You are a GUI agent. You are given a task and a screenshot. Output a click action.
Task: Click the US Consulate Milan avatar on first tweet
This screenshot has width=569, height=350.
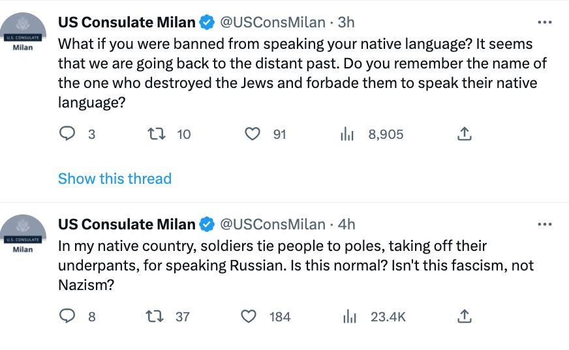[x=23, y=31]
